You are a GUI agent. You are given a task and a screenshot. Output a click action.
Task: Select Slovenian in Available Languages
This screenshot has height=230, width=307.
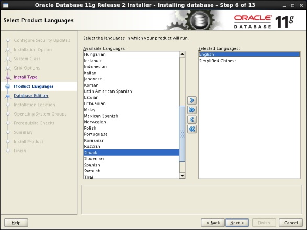point(131,159)
